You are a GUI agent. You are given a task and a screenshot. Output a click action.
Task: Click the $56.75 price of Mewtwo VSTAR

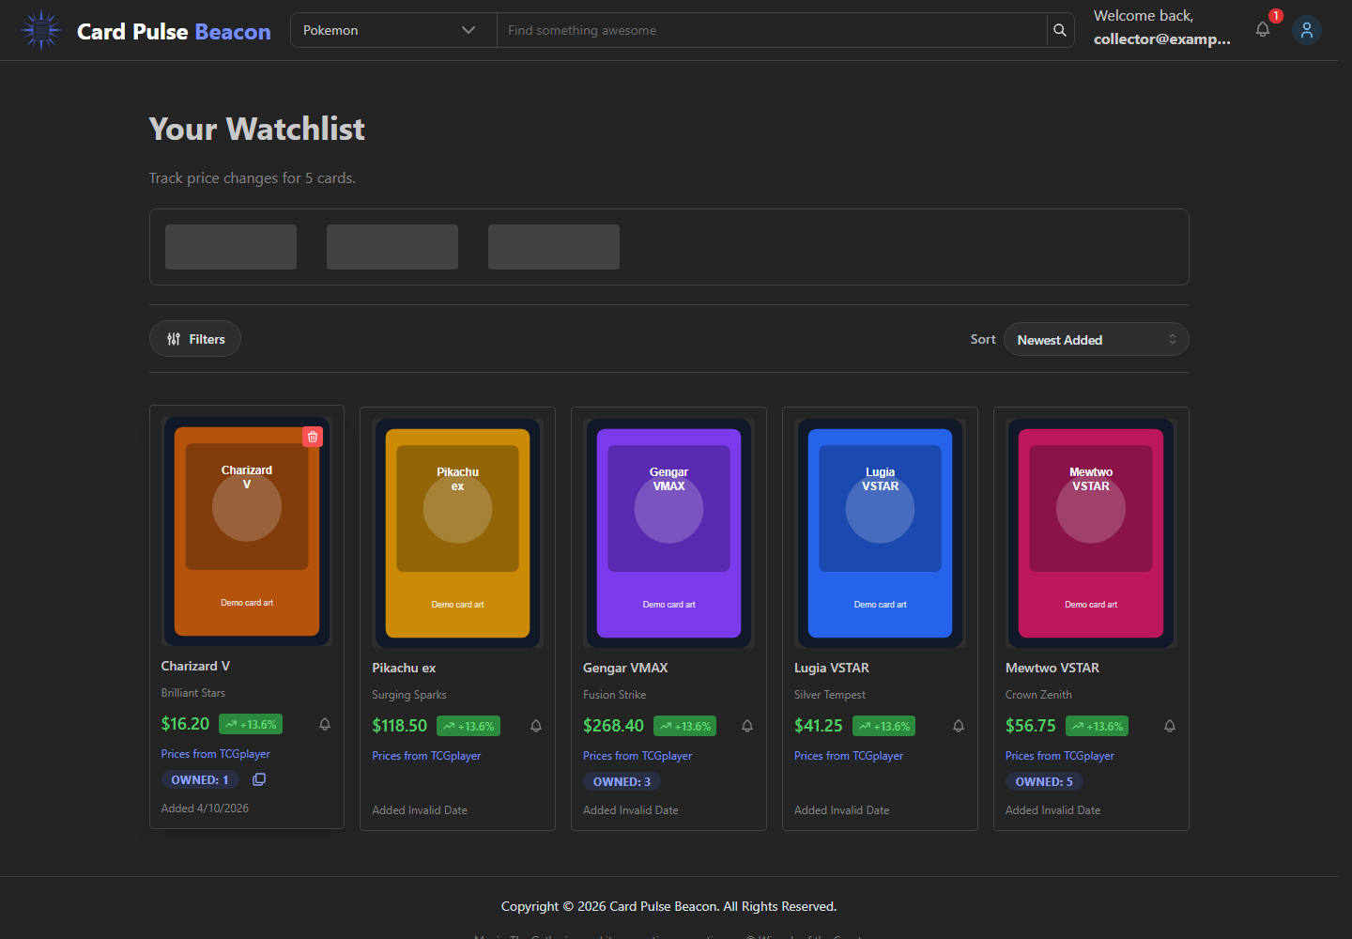pyautogui.click(x=1031, y=726)
